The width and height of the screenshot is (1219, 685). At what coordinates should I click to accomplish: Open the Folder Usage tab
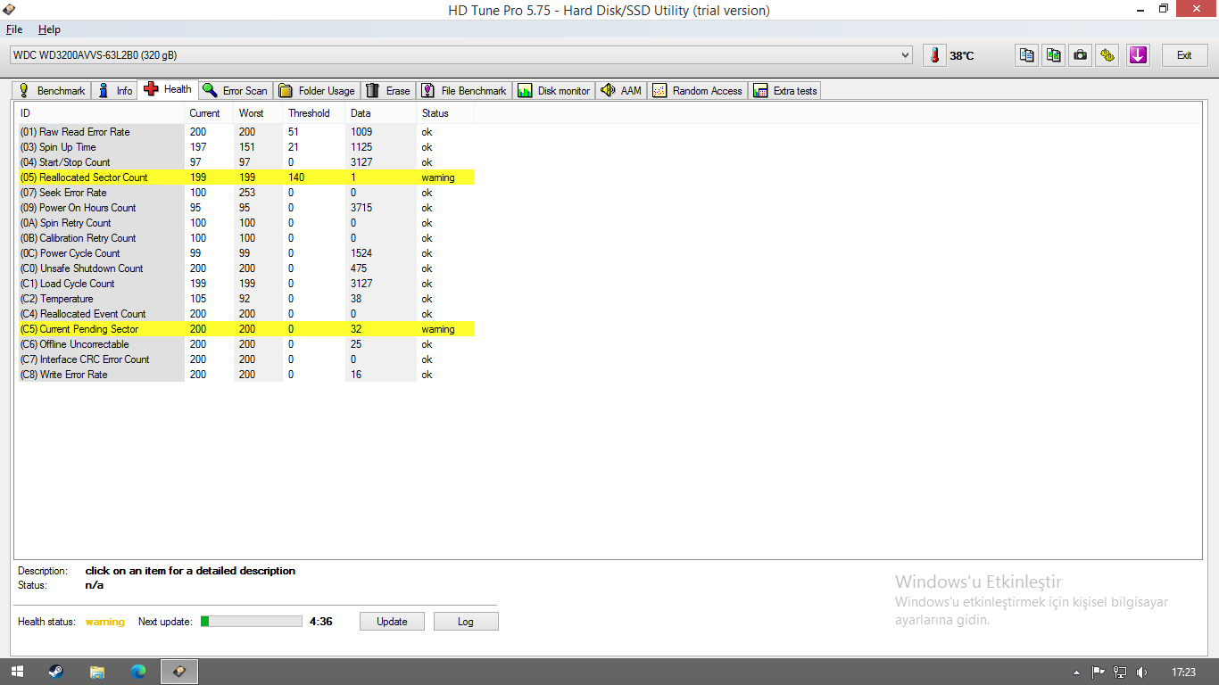pyautogui.click(x=317, y=90)
